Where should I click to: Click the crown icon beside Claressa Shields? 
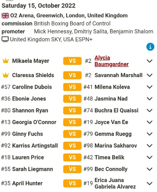pos(6,75)
